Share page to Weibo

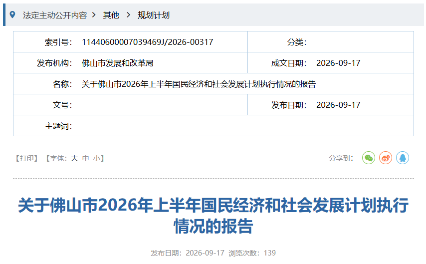pyautogui.click(x=386, y=158)
